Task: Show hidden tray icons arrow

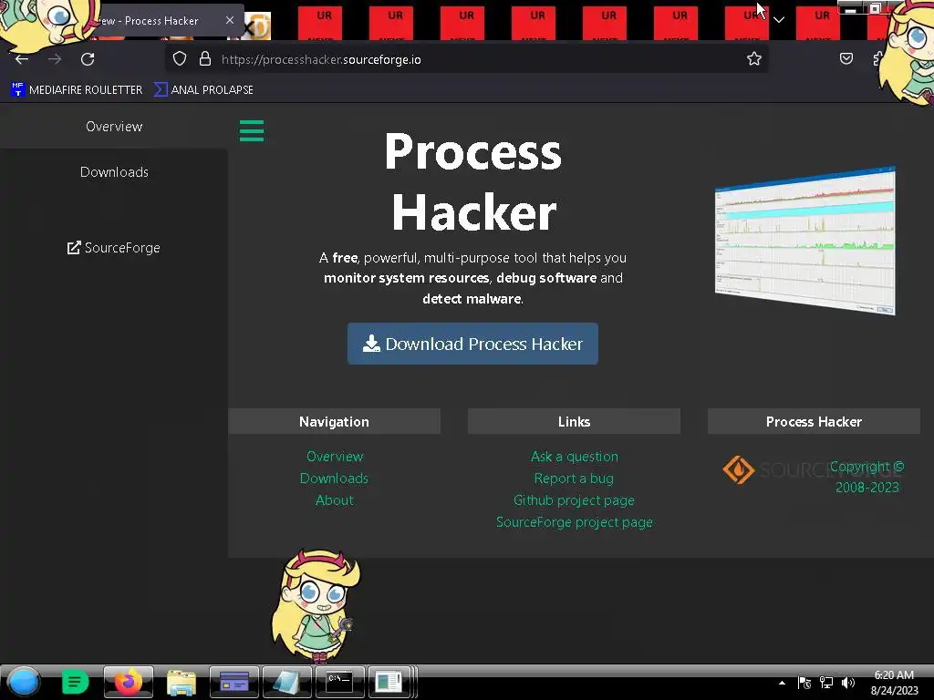Action: coord(782,683)
